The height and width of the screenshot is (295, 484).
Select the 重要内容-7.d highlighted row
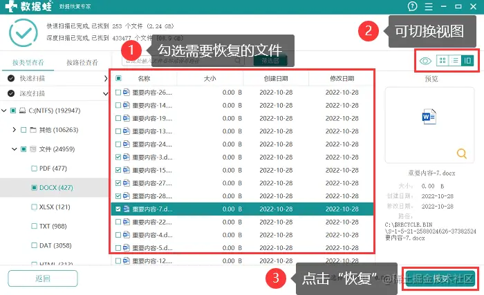tap(242, 209)
